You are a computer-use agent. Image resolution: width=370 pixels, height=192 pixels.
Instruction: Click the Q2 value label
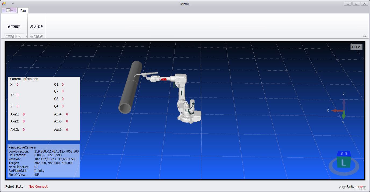pos(63,91)
